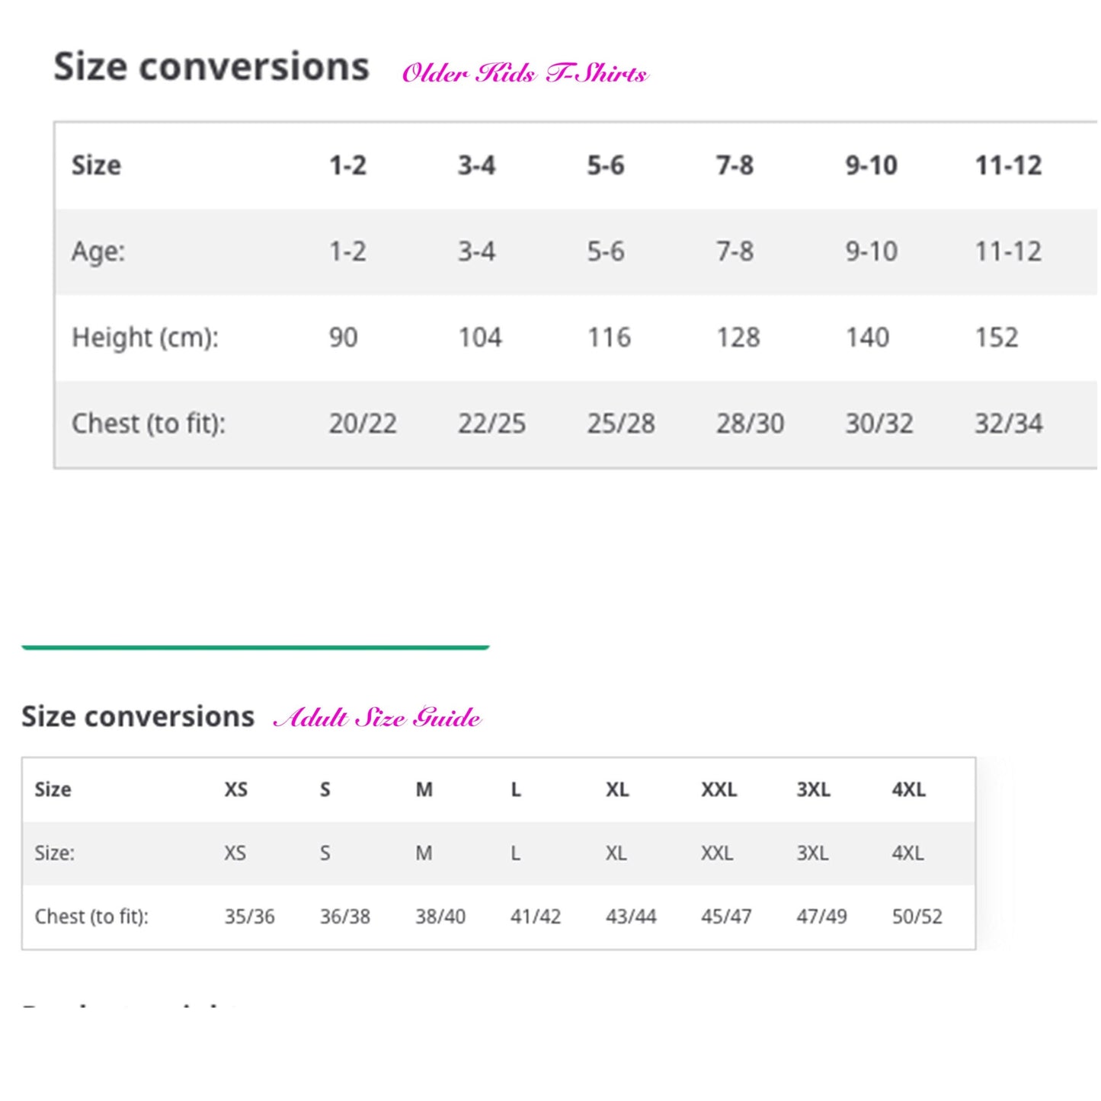Click the bold XXL header in adult table

coord(719,789)
